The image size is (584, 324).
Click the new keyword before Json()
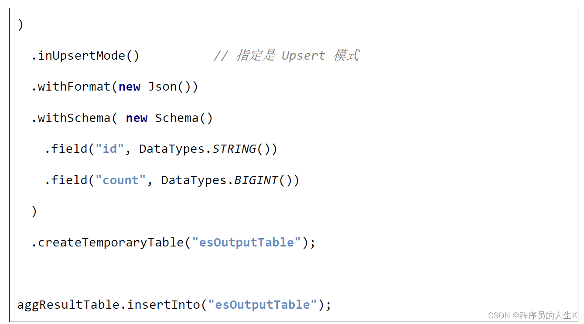[129, 87]
